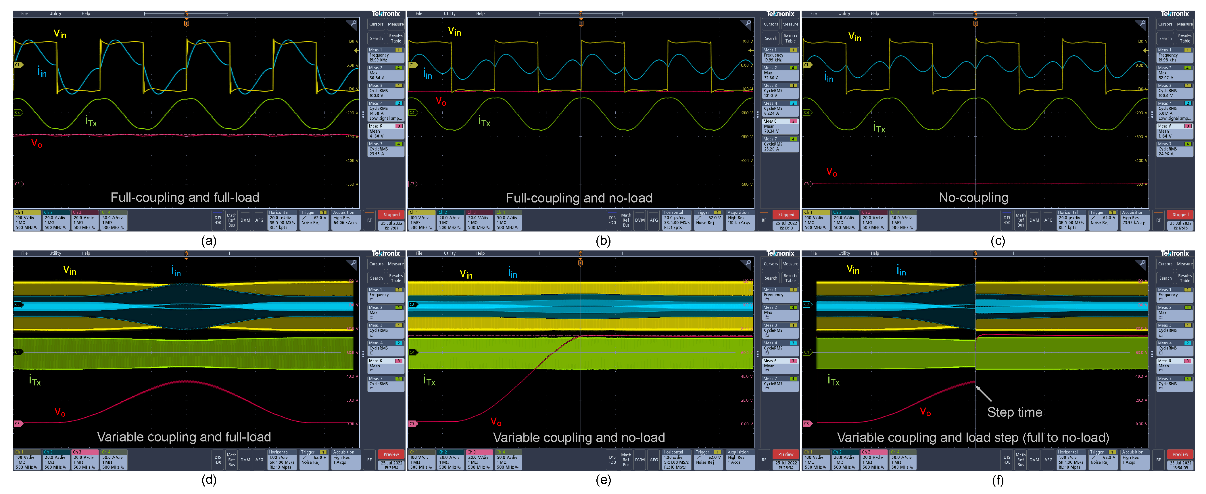Expand the Horizontal settings badge in panel (a)

282,220
